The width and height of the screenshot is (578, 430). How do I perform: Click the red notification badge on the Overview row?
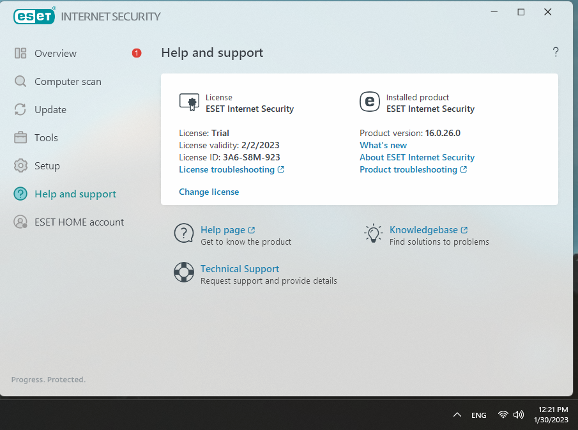(x=137, y=53)
